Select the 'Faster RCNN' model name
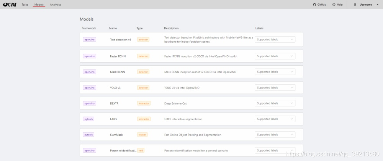 118,56
